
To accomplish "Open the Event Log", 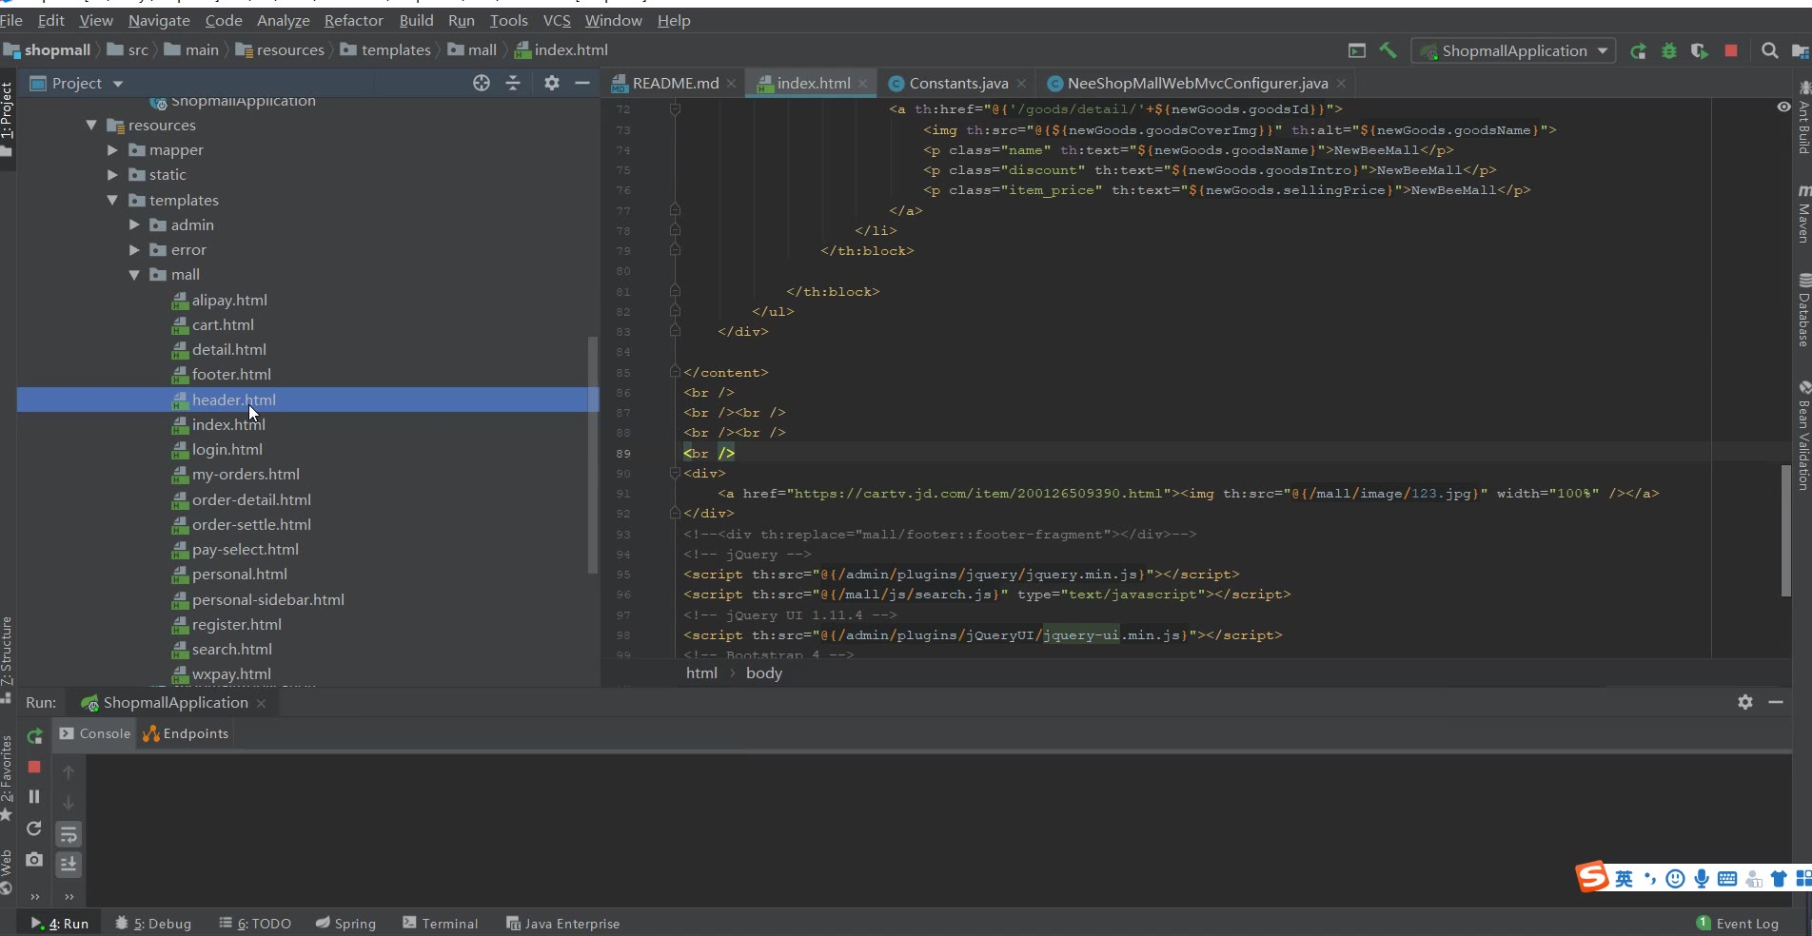I will click(x=1737, y=924).
